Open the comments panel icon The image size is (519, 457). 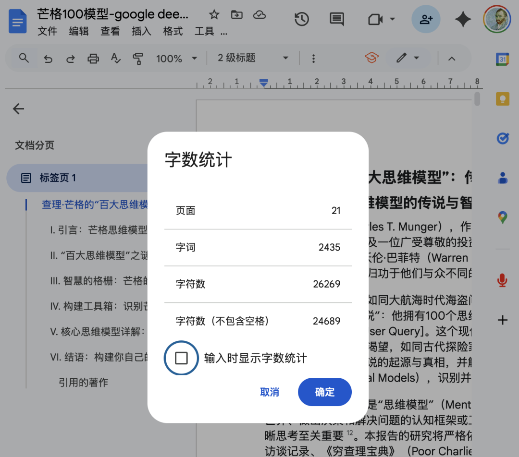point(336,19)
